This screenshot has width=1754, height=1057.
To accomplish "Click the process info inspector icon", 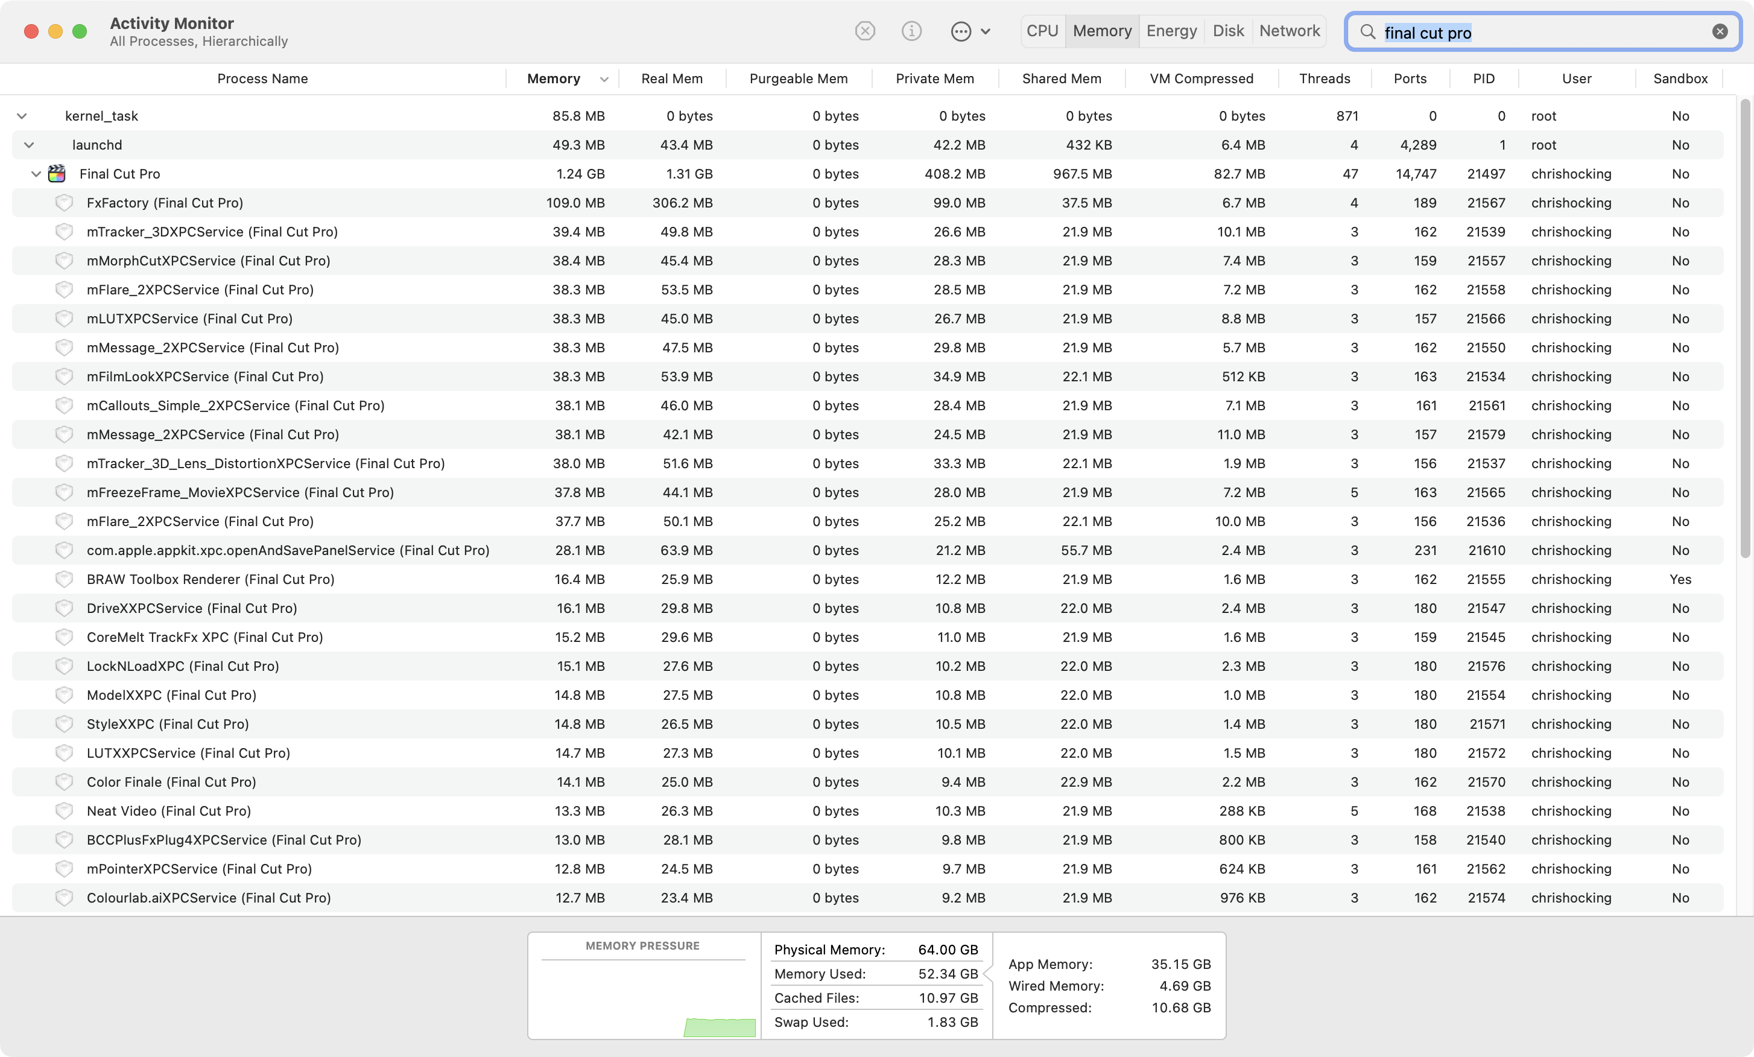I will pyautogui.click(x=911, y=31).
